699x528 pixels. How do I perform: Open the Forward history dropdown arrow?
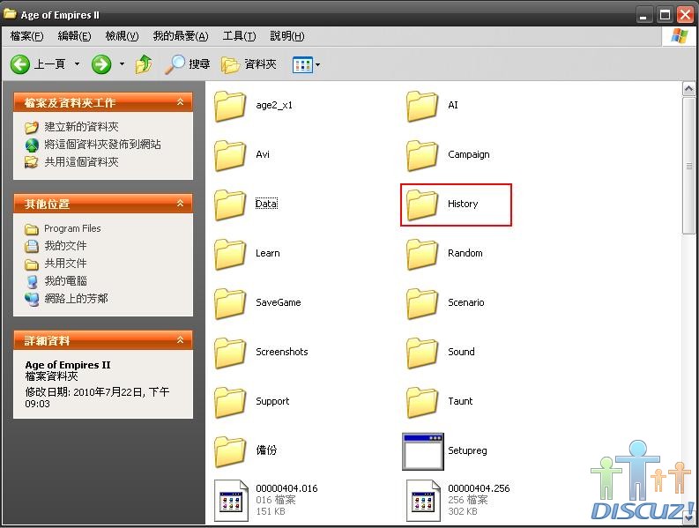tap(123, 64)
